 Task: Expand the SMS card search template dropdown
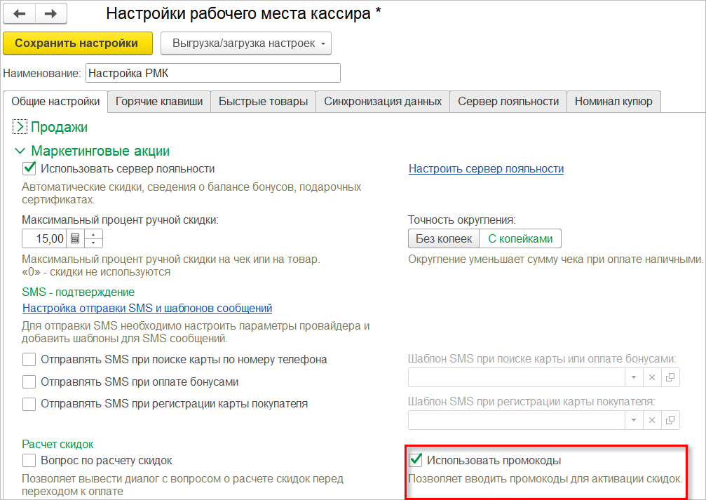634,377
